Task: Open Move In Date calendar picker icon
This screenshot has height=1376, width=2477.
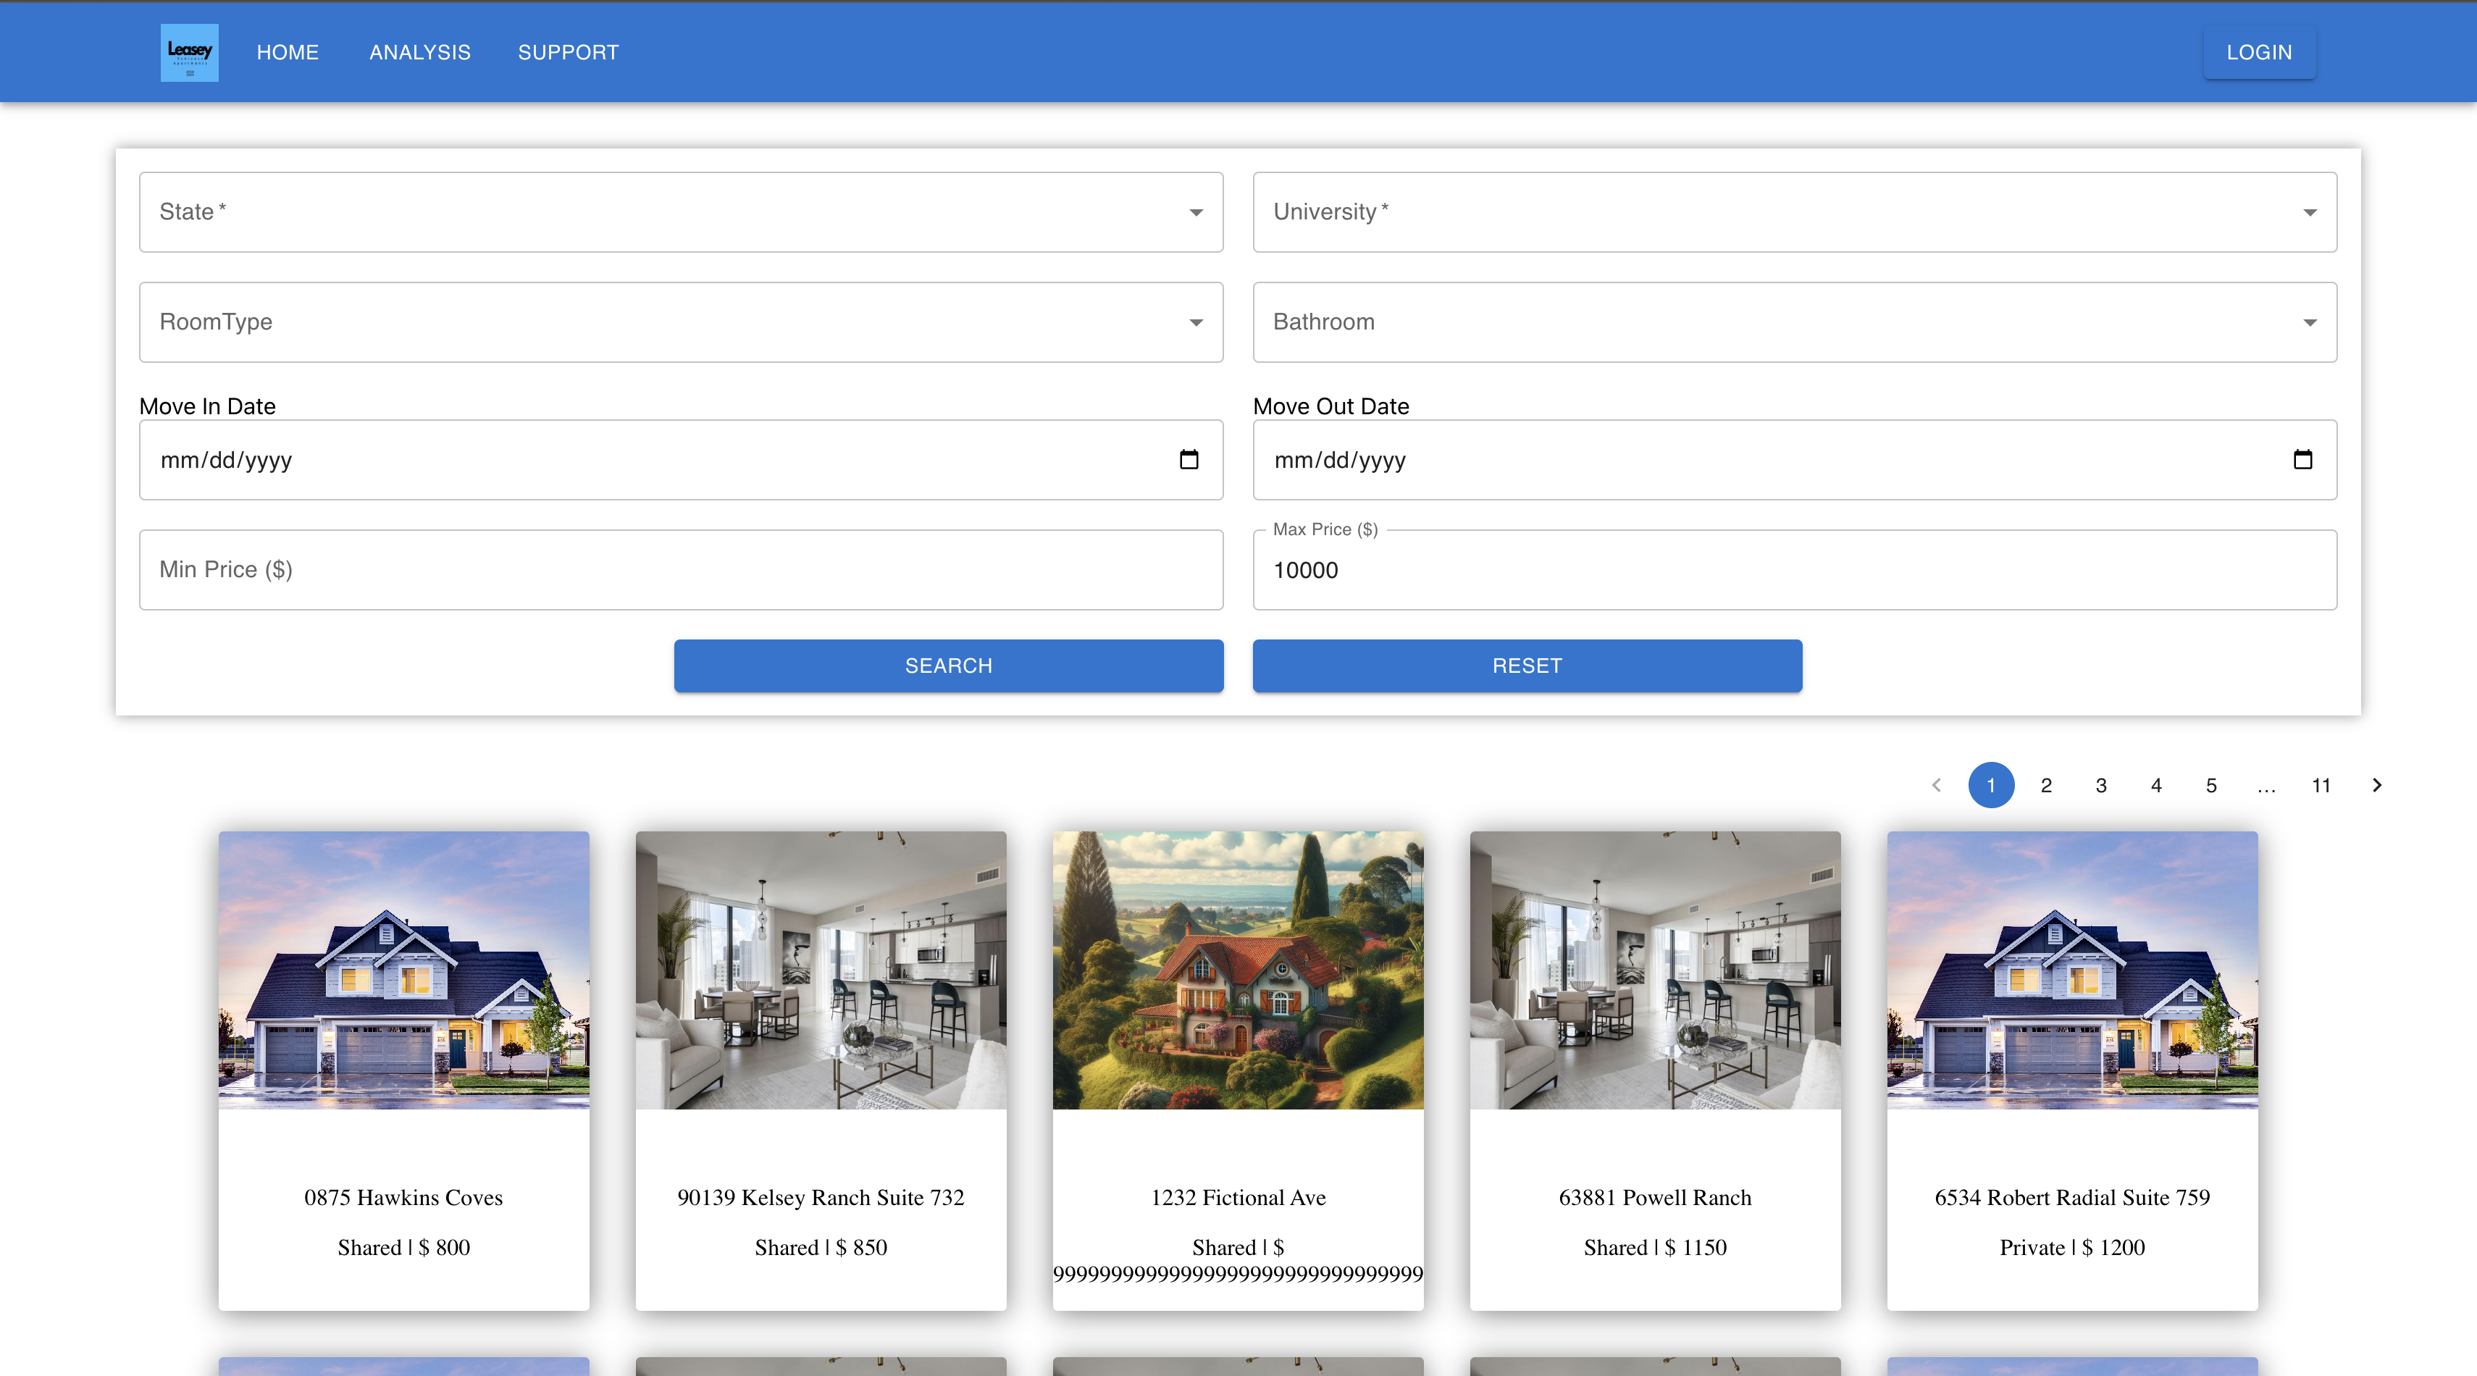Action: [x=1189, y=460]
